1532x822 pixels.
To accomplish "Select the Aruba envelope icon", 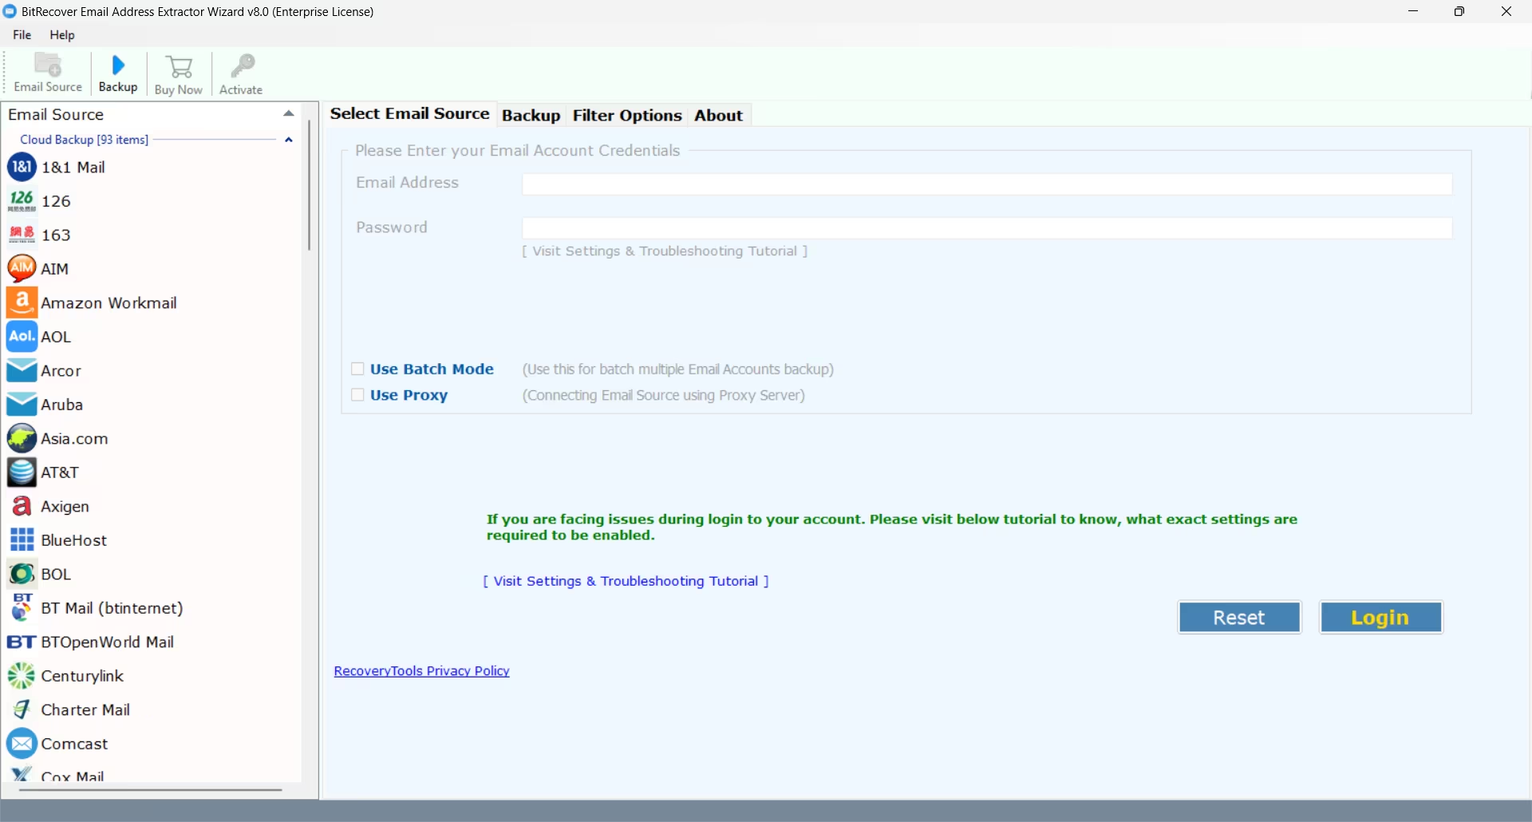I will [22, 404].
